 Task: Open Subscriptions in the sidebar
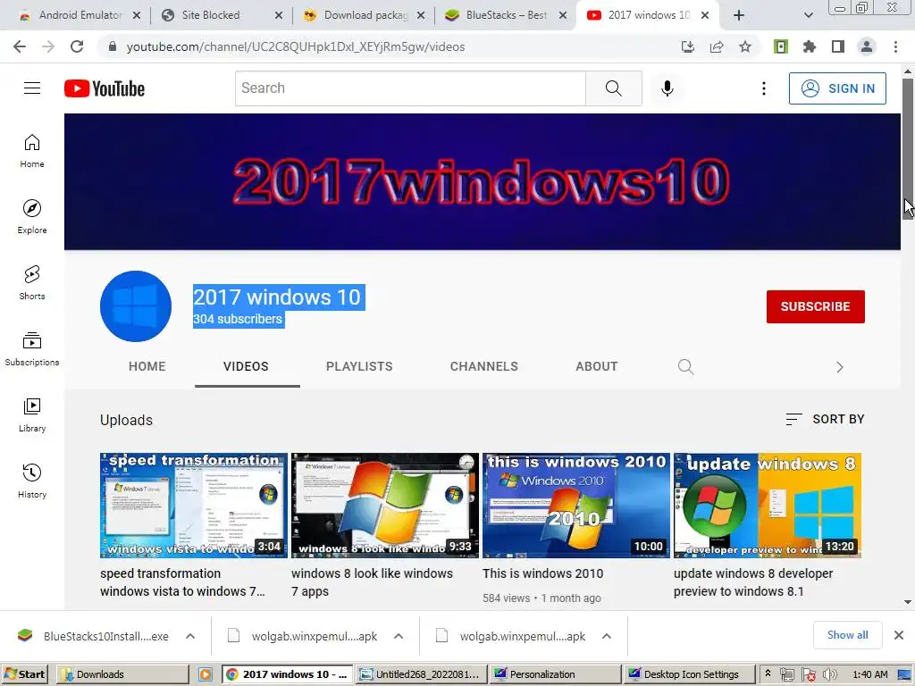[32, 349]
